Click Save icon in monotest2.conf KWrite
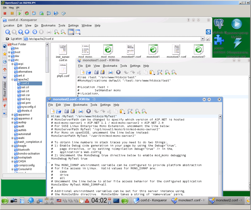Viewport: 251px width, 210px height. coord(66,111)
